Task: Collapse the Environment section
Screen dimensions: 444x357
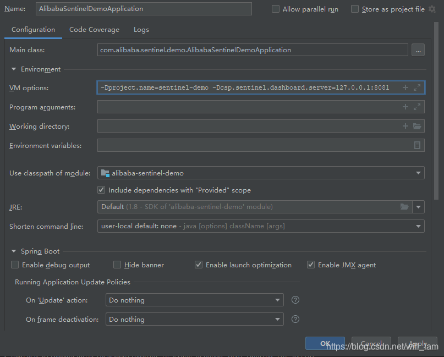Action: (14, 69)
